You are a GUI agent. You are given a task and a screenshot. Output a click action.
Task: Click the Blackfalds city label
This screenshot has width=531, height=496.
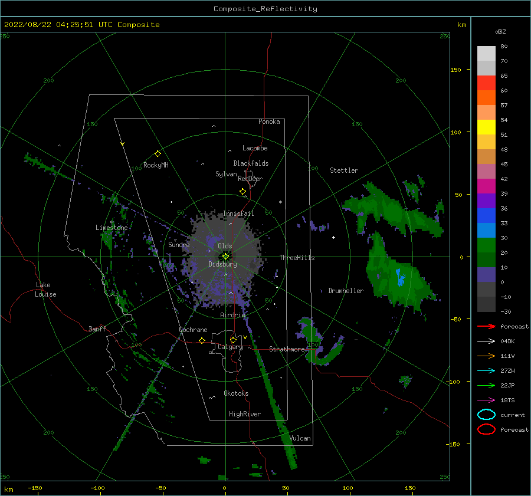tap(251, 163)
